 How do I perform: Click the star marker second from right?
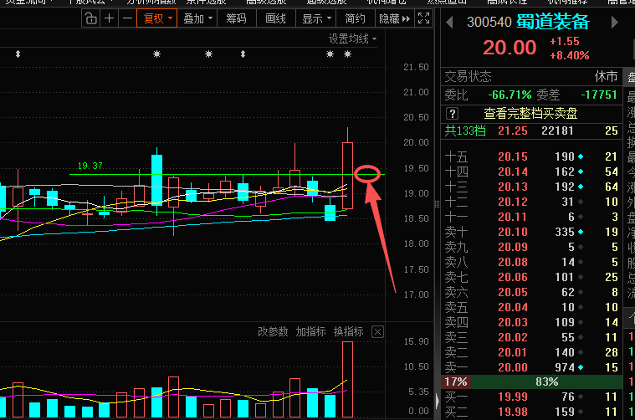[x=330, y=54]
